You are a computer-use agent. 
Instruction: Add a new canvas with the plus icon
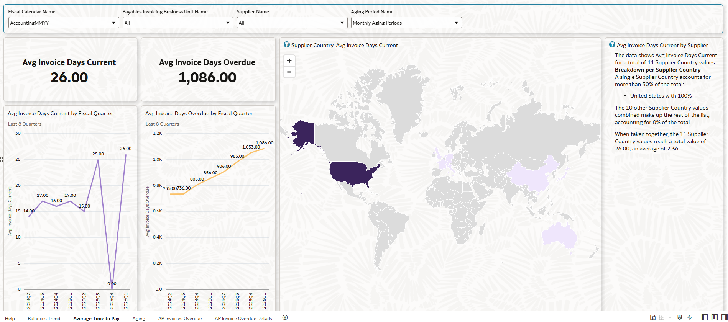[x=285, y=317]
